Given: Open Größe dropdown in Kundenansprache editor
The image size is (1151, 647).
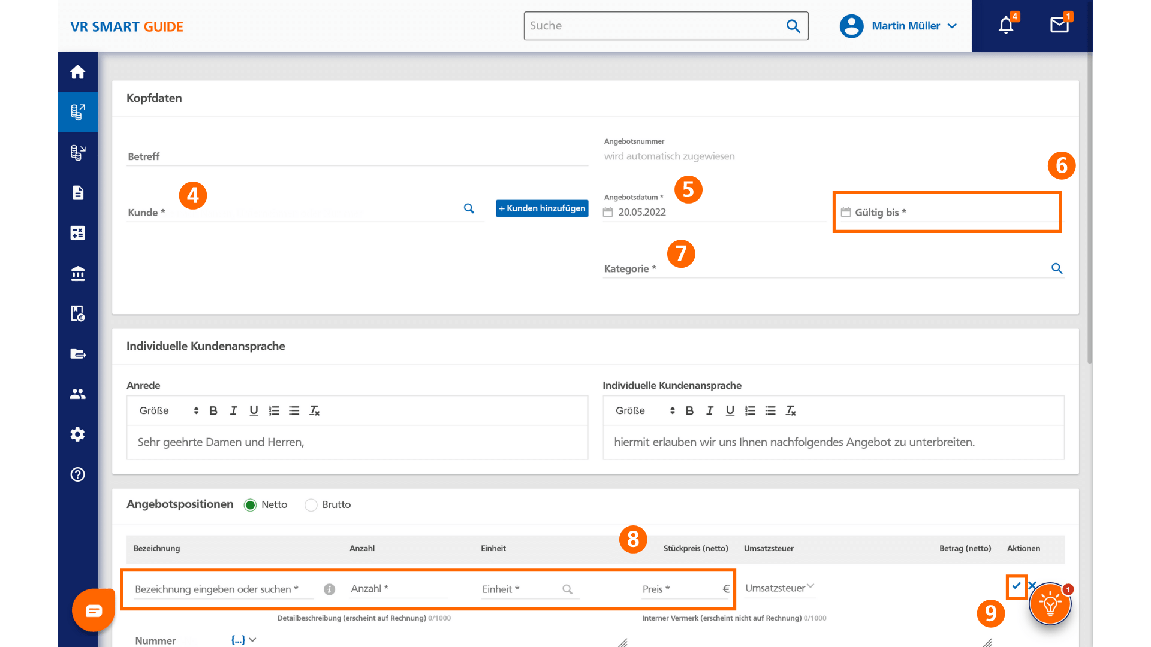Looking at the screenshot, I should (645, 410).
